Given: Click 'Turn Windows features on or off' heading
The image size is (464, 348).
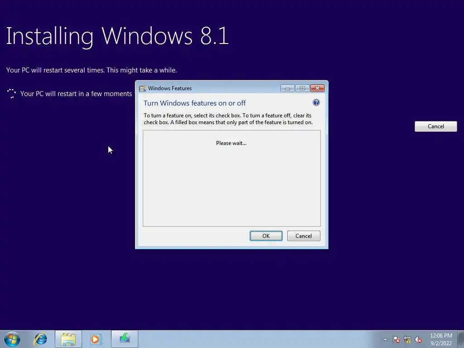Looking at the screenshot, I should pyautogui.click(x=194, y=103).
